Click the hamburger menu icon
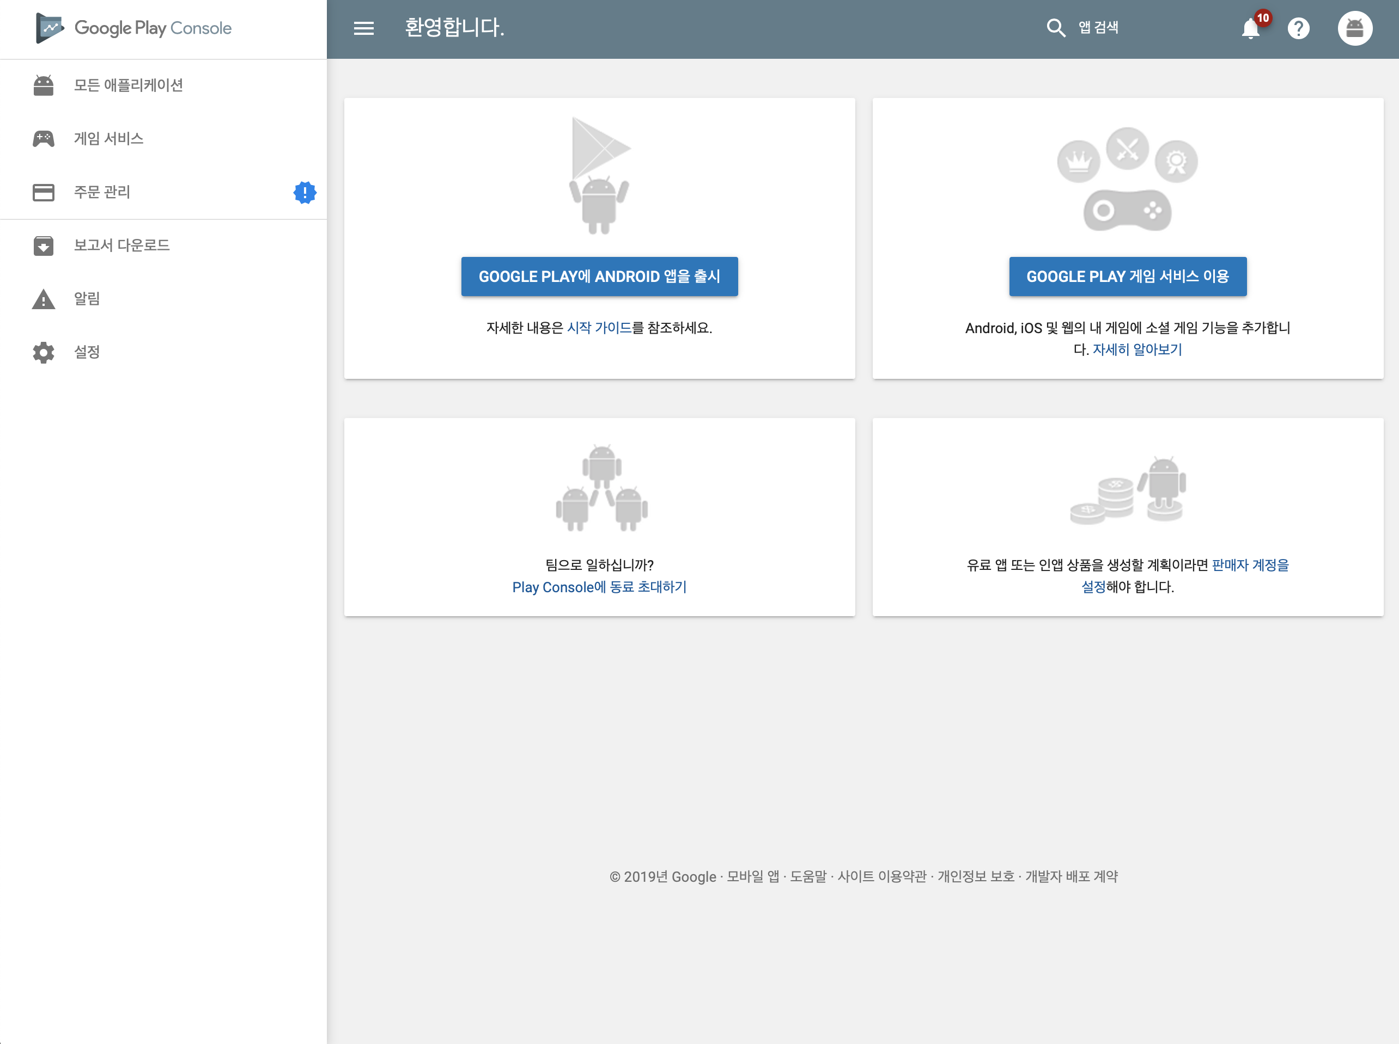 click(x=364, y=28)
